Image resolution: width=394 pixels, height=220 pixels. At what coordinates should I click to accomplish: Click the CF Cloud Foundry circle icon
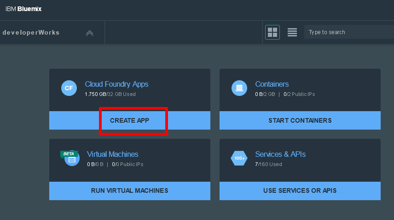[69, 88]
